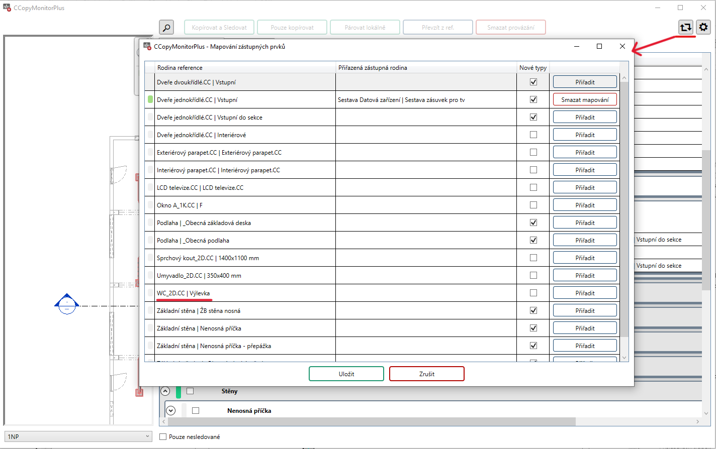Enable Nové typy for Okno A_1K.CC
Viewport: 716px width, 449px height.
(x=533, y=205)
